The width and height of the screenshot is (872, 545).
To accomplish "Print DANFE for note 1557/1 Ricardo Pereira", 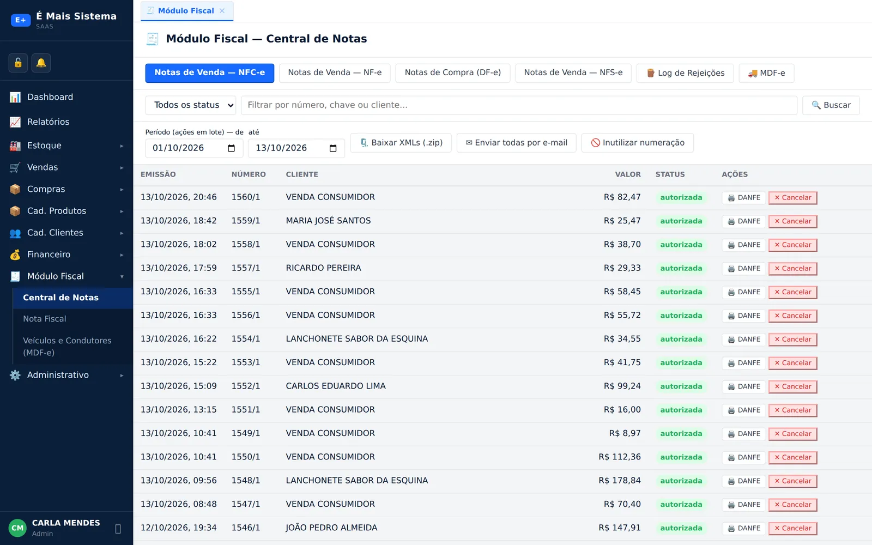I will (x=744, y=269).
